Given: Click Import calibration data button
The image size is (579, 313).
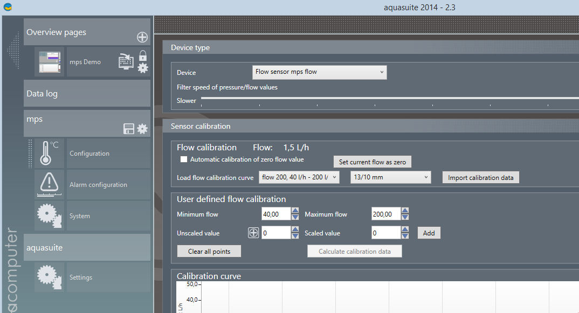Looking at the screenshot, I should click(480, 178).
